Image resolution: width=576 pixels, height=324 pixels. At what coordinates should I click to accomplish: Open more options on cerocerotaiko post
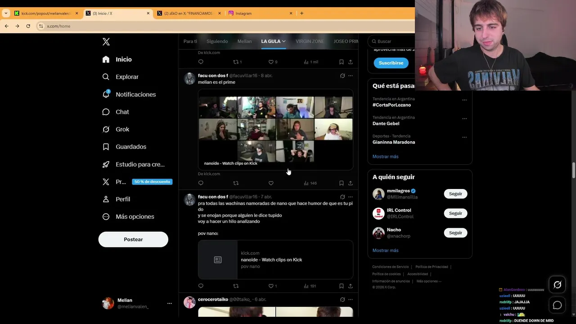[x=351, y=299]
